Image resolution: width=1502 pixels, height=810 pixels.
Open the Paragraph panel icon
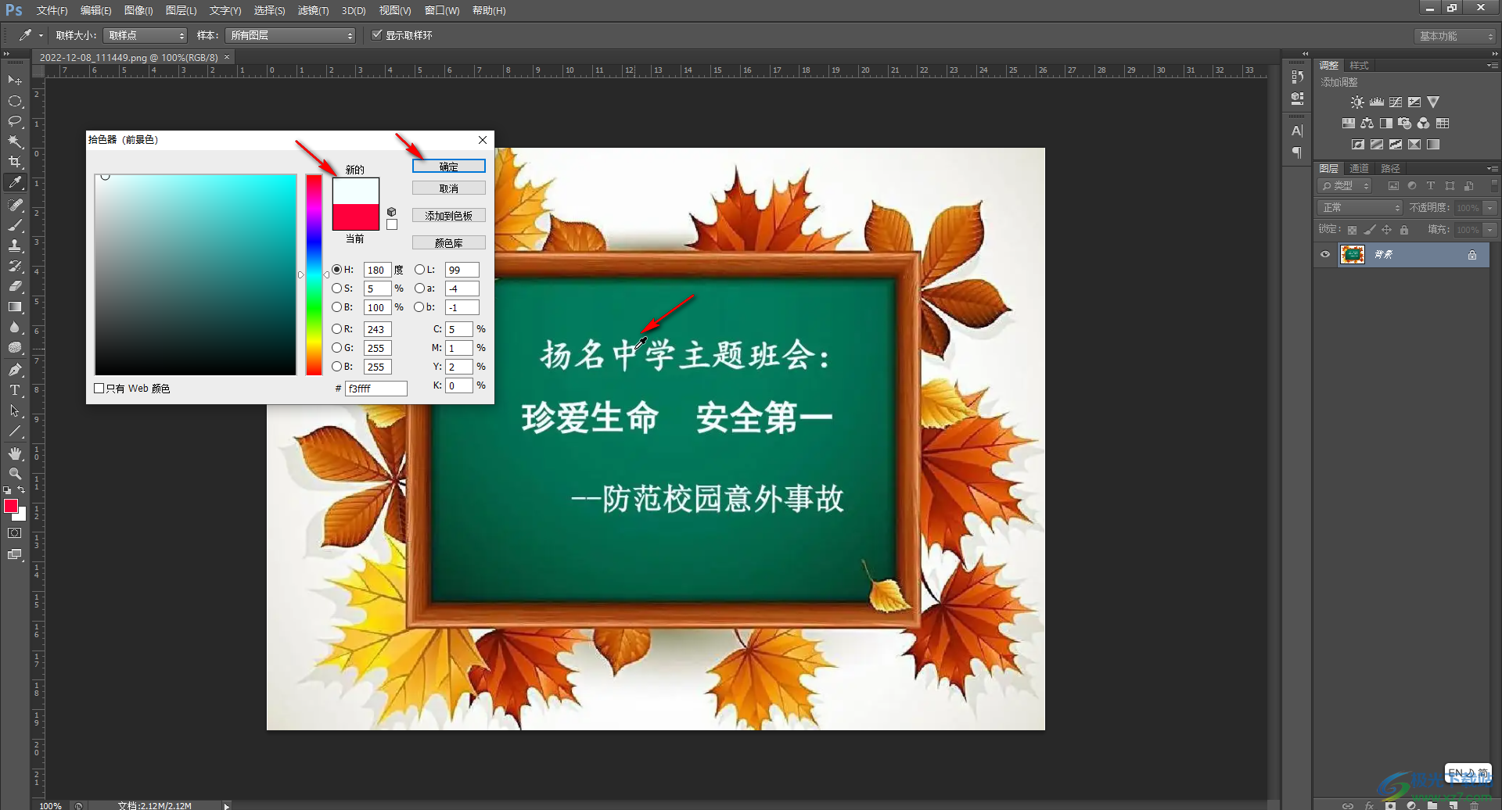tap(1297, 152)
